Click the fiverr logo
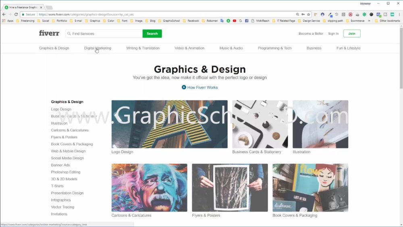Screen dimensions: 403x227 (49, 33)
